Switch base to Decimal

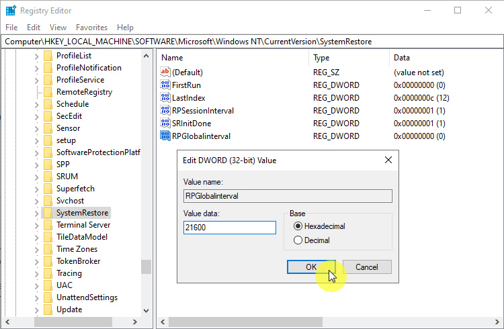(298, 240)
